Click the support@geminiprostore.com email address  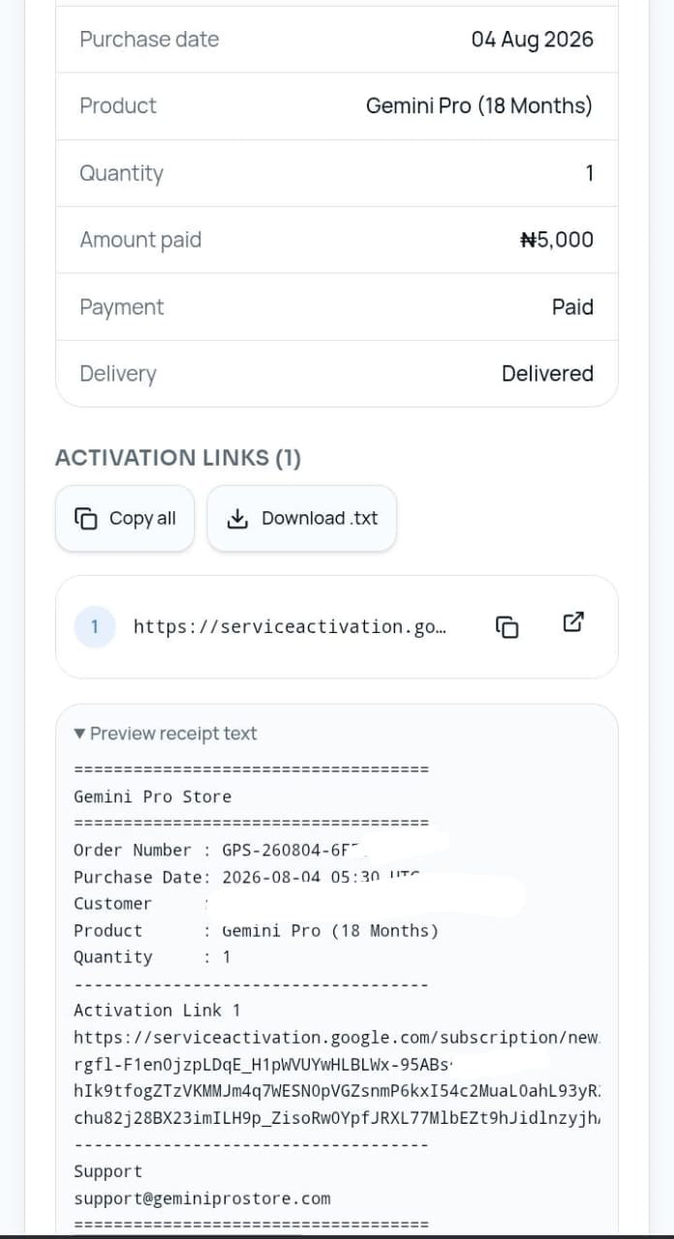[202, 1198]
